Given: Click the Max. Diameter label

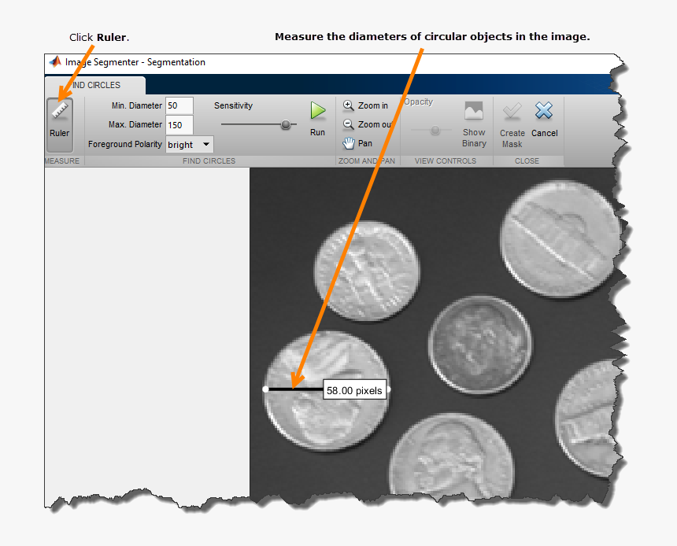Looking at the screenshot, I should pos(135,125).
